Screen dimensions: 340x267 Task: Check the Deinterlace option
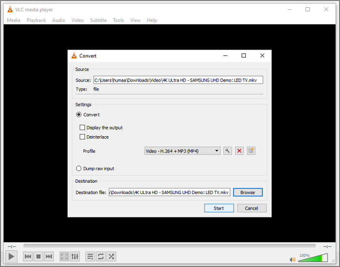(x=83, y=137)
